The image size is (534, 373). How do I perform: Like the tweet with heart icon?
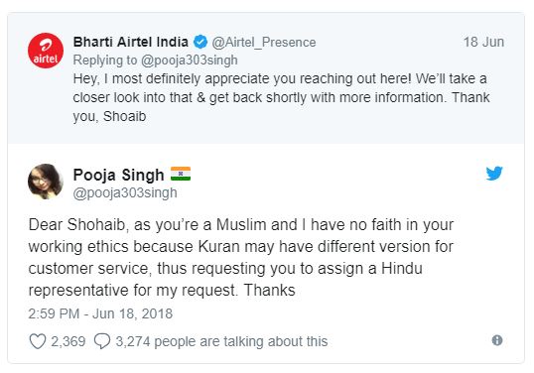(x=38, y=341)
